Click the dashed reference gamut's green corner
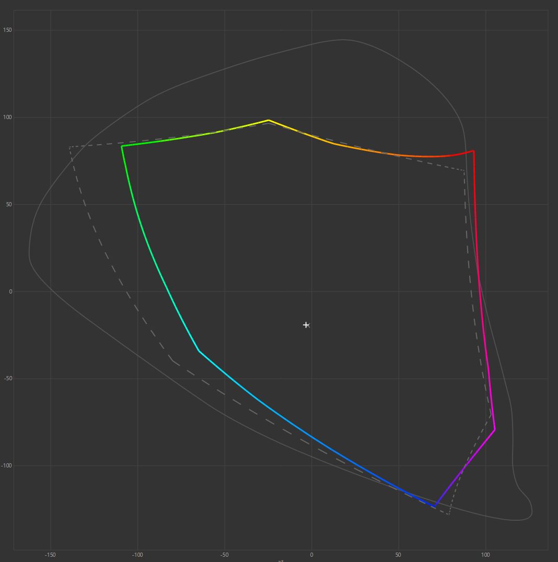Screen dimensions: 558x562 point(70,147)
